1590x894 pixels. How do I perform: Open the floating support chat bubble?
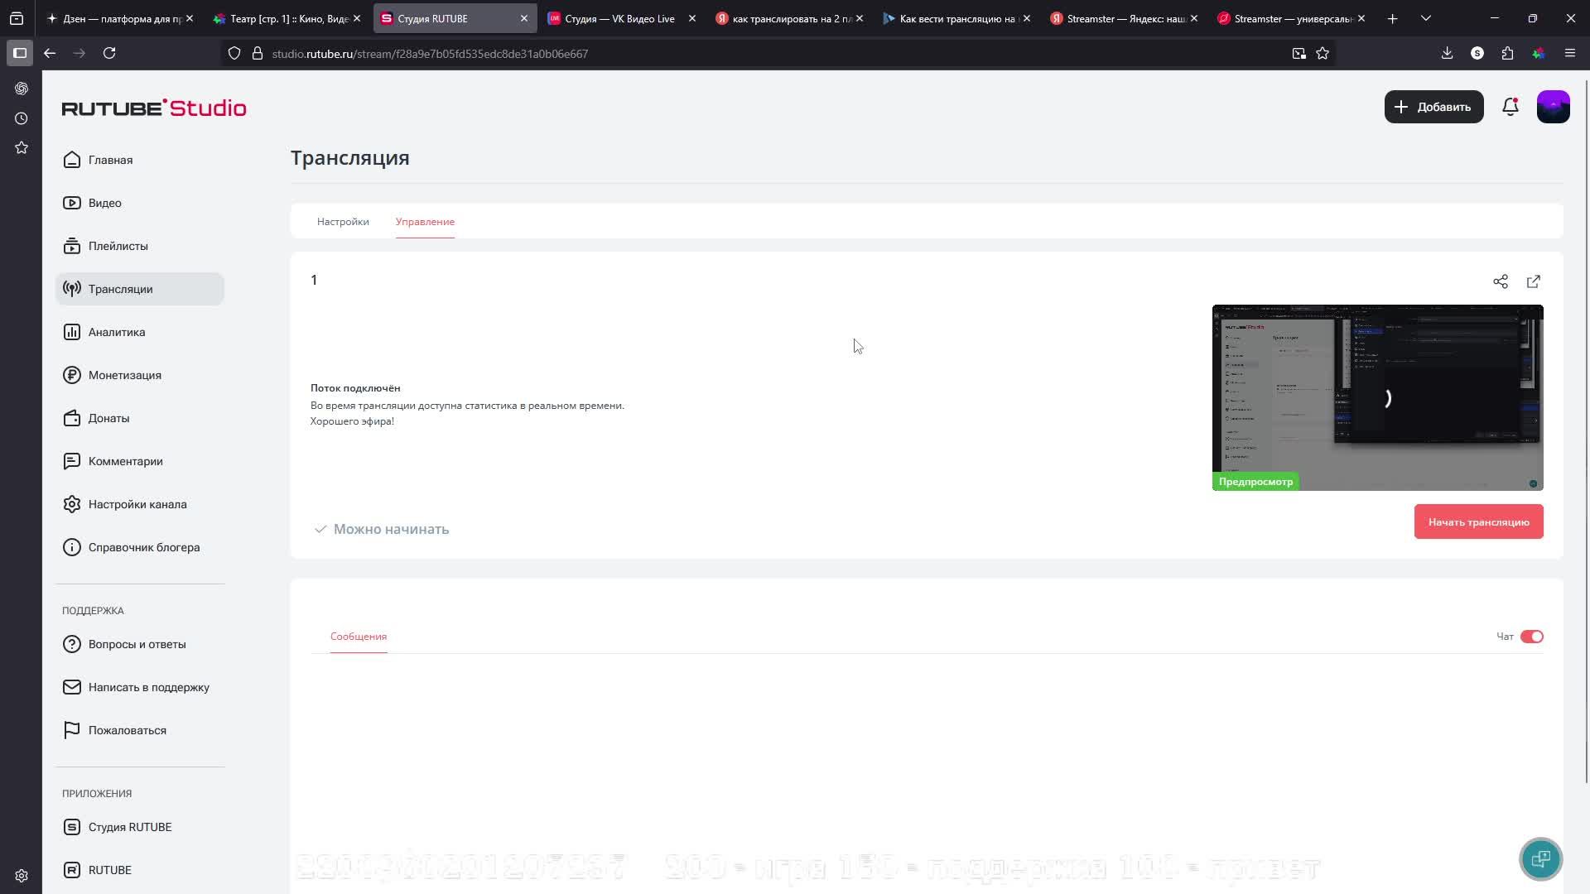[x=1540, y=858]
